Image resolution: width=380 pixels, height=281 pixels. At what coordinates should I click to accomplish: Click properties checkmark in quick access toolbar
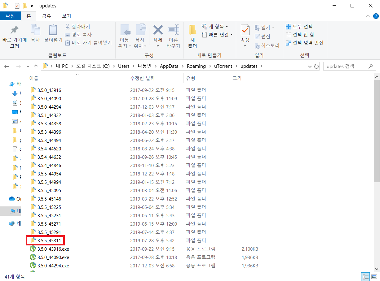17,6
